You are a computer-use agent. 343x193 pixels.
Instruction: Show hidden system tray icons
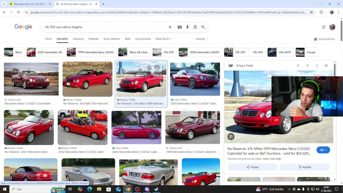(289, 189)
